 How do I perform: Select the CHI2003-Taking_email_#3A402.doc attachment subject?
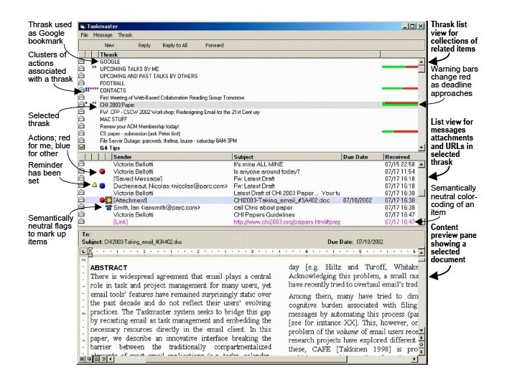[x=281, y=201]
